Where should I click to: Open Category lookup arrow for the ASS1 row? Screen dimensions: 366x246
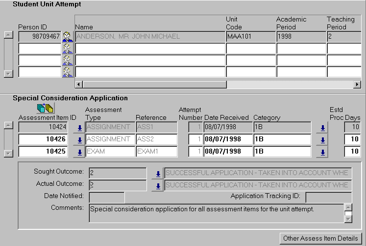[321, 128]
